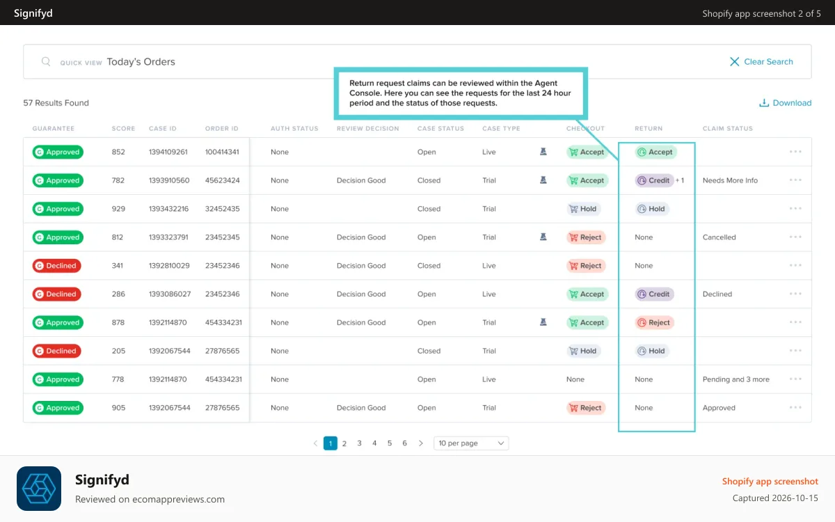Sort by the Auth Status column header

(x=294, y=129)
